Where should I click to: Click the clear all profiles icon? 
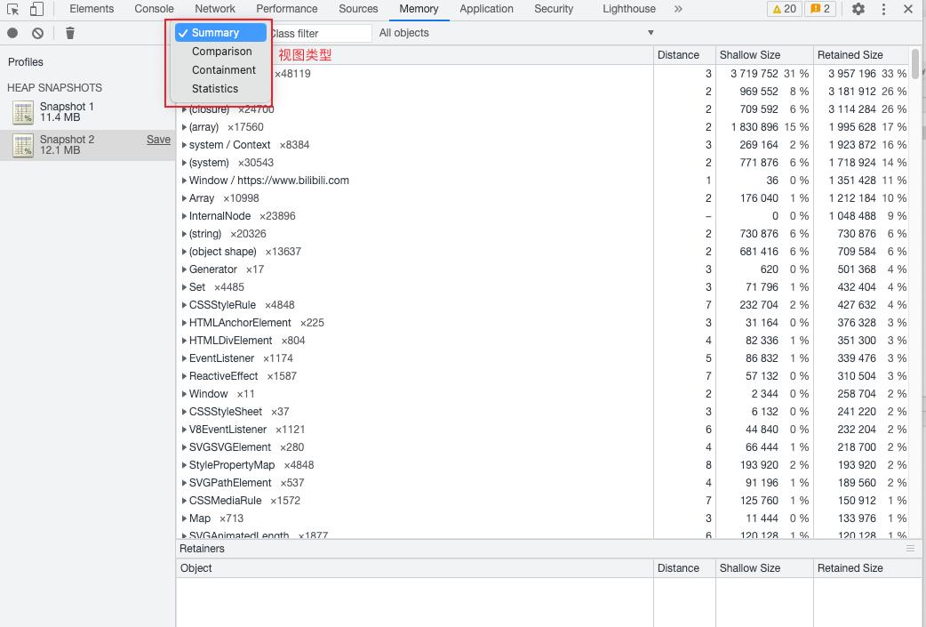point(37,33)
